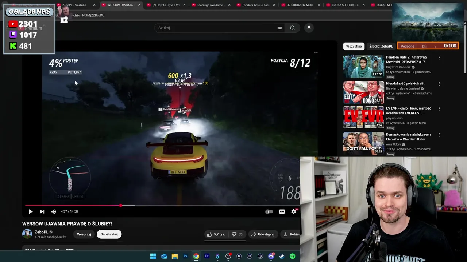The width and height of the screenshot is (467, 262).
Task: Click the Wesprzyj button
Action: pos(84,234)
